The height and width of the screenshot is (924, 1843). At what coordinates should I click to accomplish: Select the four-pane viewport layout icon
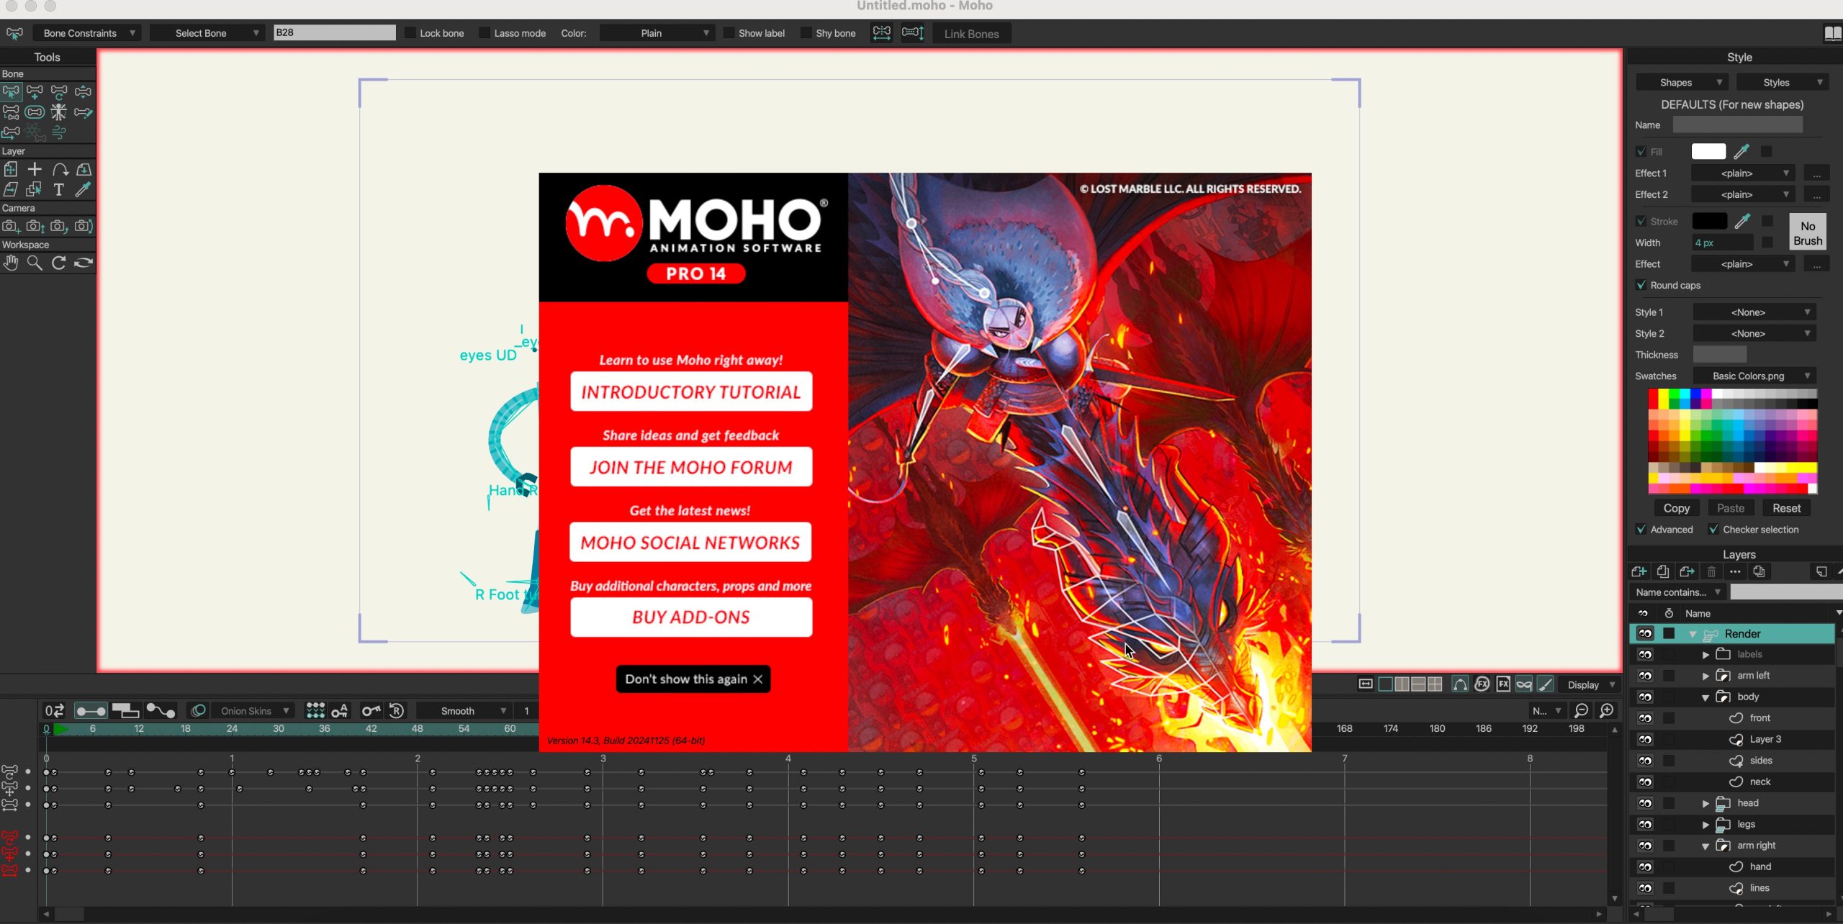pyautogui.click(x=1435, y=684)
